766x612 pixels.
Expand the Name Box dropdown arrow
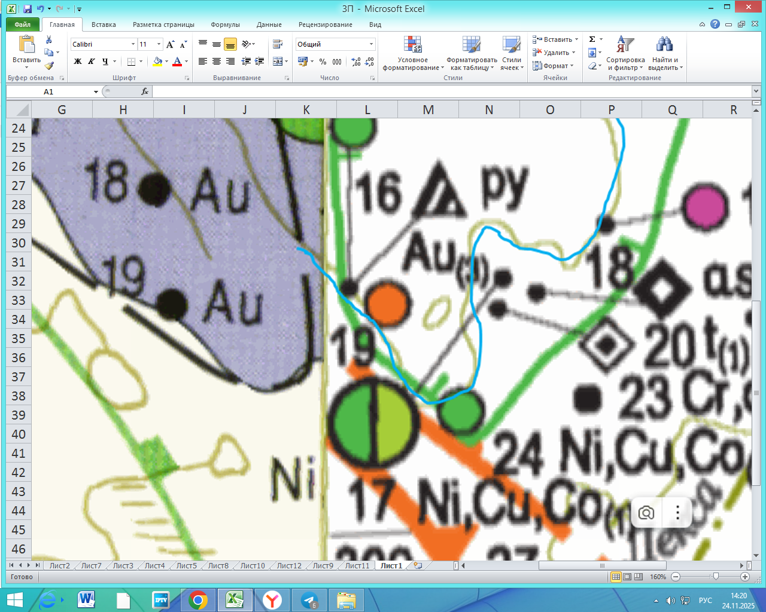(96, 91)
